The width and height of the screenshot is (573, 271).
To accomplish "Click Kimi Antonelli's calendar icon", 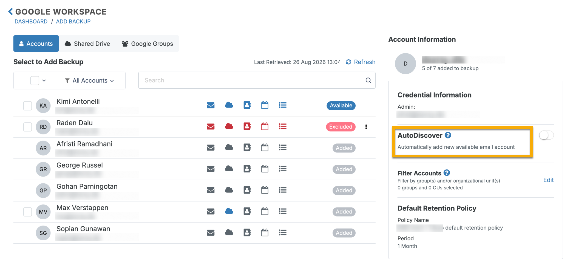I will click(x=265, y=105).
